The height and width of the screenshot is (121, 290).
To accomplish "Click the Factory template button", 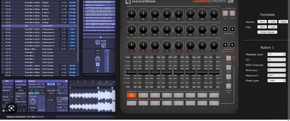I will 232,13.
